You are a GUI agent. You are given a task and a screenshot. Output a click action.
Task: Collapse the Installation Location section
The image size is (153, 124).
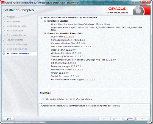45,21
